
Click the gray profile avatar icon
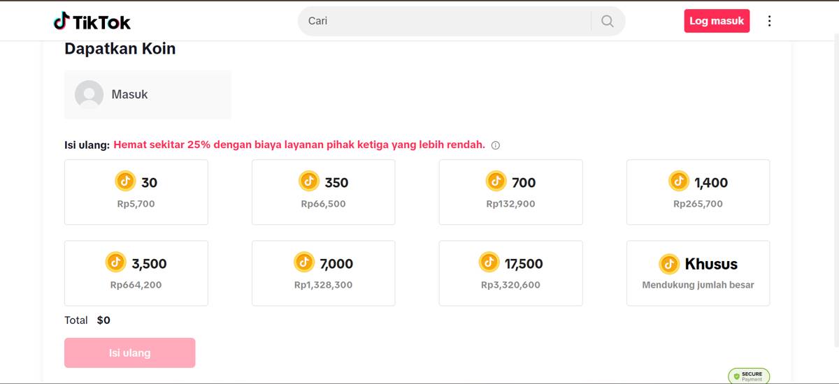[x=89, y=94]
